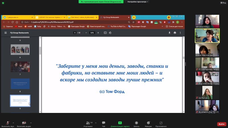The image size is (228, 128).
Task: Check green encryption shield icon
Action: [3, 3]
